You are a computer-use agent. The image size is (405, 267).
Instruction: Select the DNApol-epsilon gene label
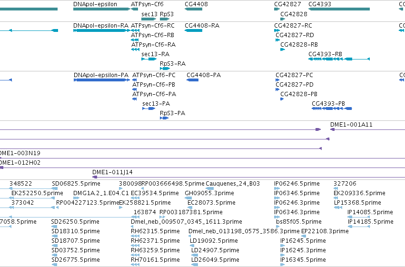(95, 4)
